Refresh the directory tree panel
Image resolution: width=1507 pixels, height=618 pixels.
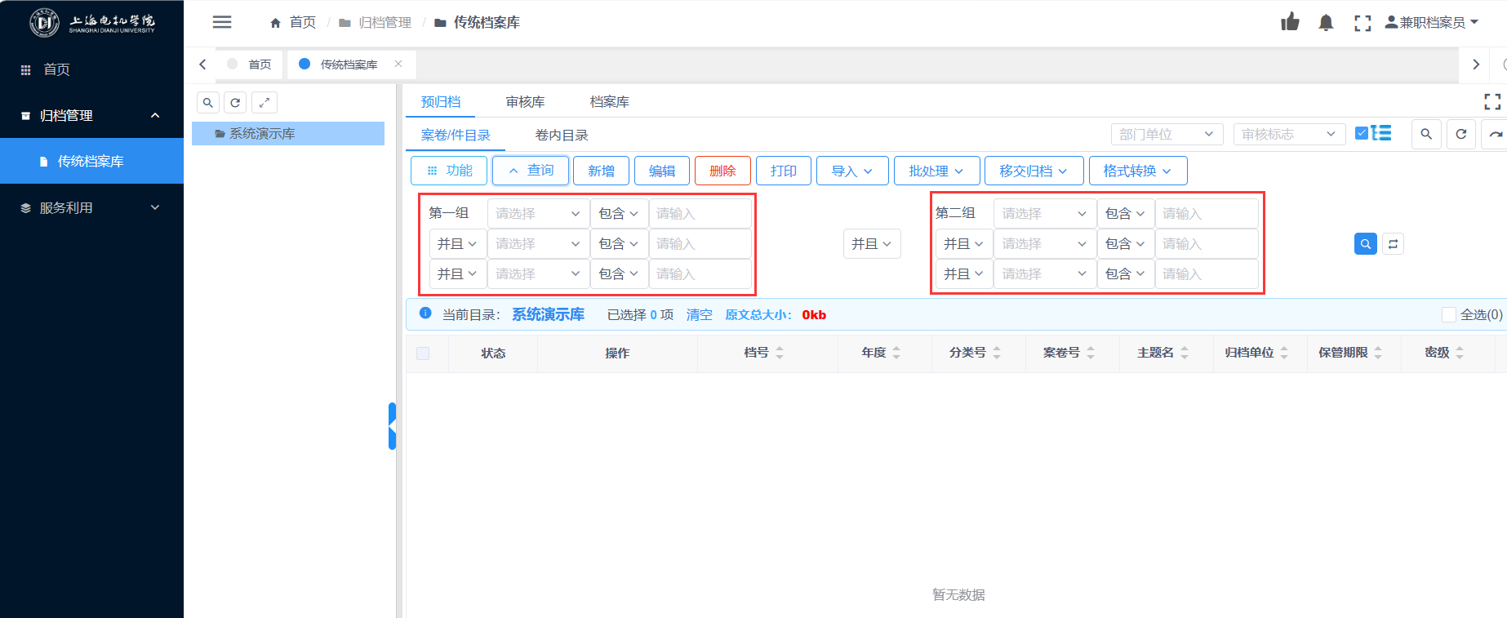point(235,103)
